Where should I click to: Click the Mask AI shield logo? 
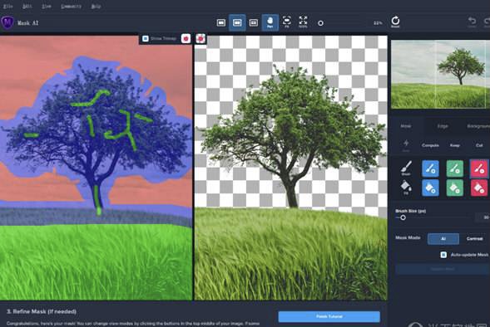coord(7,22)
